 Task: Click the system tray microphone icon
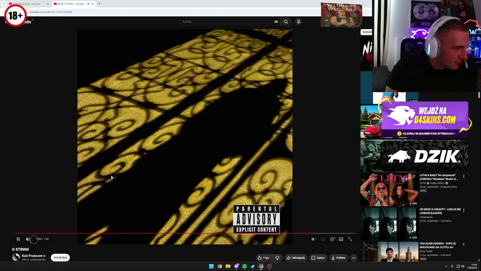click(452, 266)
